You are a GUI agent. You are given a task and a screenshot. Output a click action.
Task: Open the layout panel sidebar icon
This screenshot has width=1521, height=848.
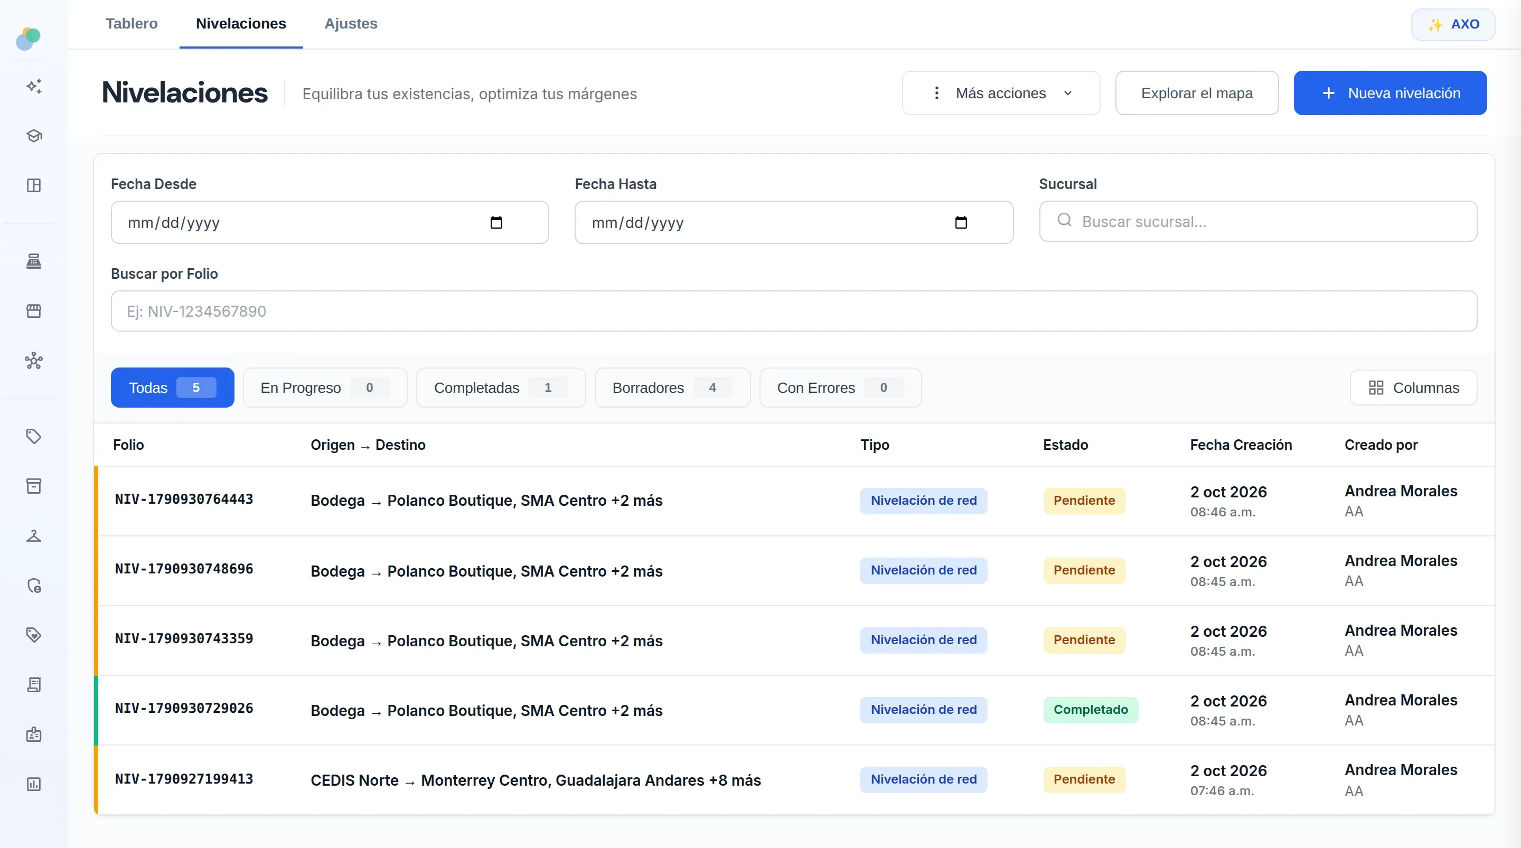tap(34, 185)
